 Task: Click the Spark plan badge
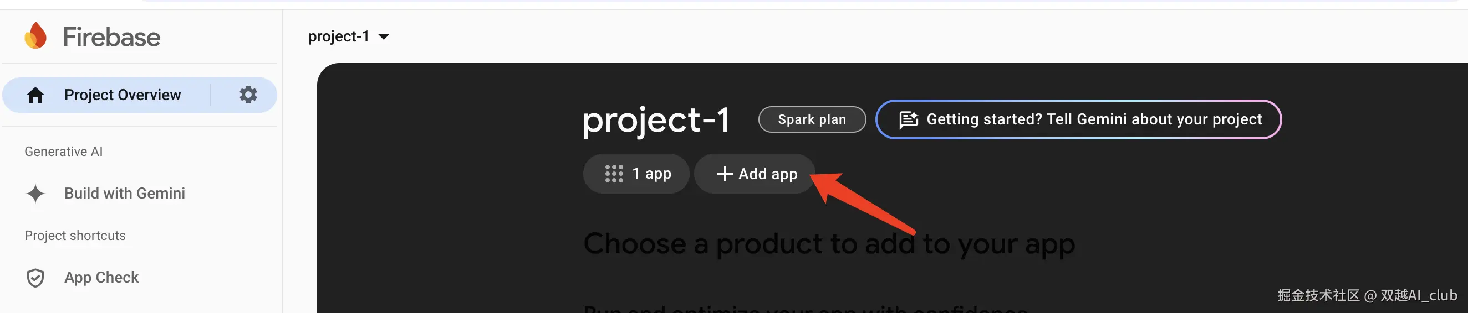pyautogui.click(x=812, y=120)
